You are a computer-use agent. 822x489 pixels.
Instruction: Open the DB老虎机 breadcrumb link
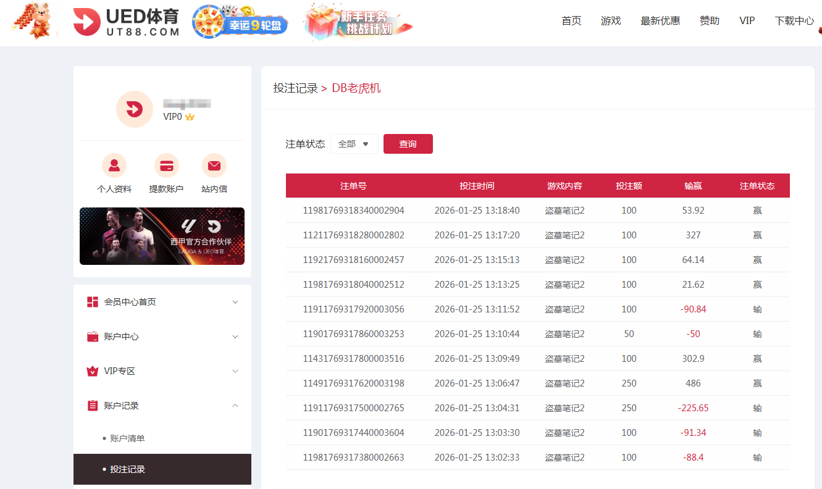[x=356, y=88]
